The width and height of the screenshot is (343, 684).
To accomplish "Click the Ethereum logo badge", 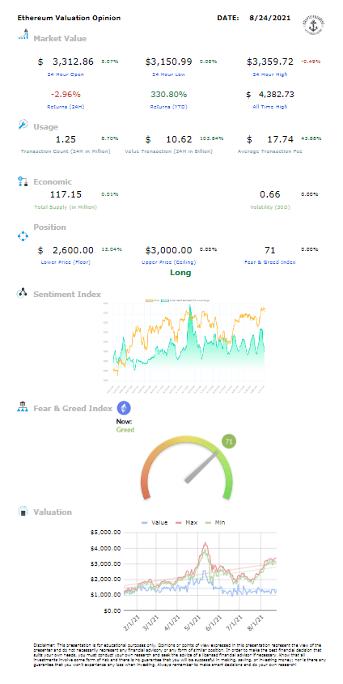I will [x=124, y=408].
